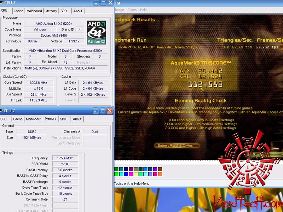Viewport: 283px width, 212px height.
Task: Click the Voltage value '1.392 v'
Action: pos(74,41)
